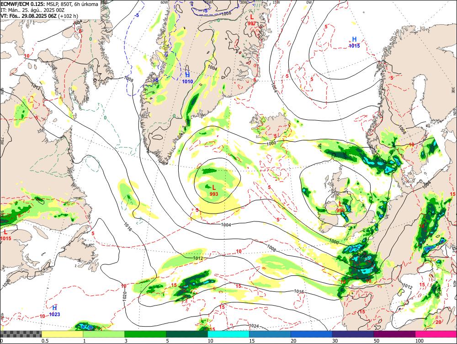Click the dark navy 30–50 mm legend swatch

[x=353, y=334]
